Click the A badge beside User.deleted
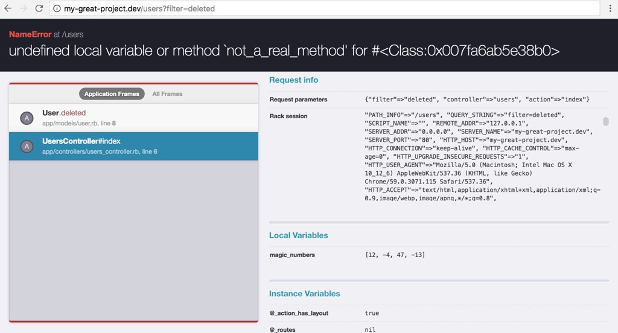This screenshot has height=333, width=618. (x=27, y=118)
